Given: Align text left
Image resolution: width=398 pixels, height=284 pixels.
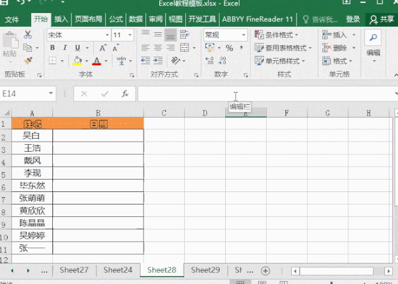Looking at the screenshot, I should pyautogui.click(x=146, y=48).
